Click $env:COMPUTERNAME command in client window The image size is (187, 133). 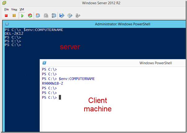pyautogui.click(x=77, y=79)
